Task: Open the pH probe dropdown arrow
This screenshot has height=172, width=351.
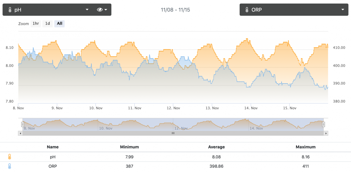Action: [87, 10]
